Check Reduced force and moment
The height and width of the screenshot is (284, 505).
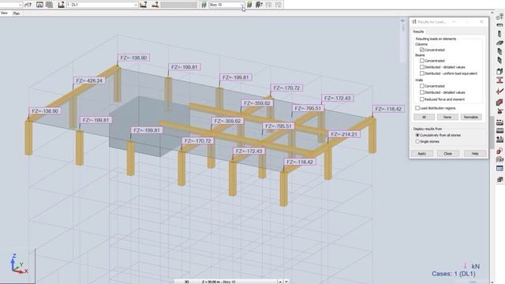click(x=422, y=99)
